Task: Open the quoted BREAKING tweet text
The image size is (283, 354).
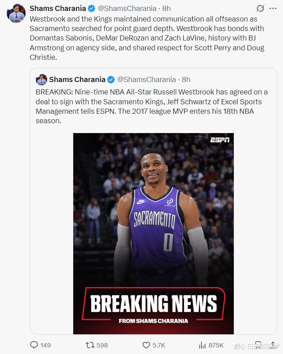Action: pos(152,106)
